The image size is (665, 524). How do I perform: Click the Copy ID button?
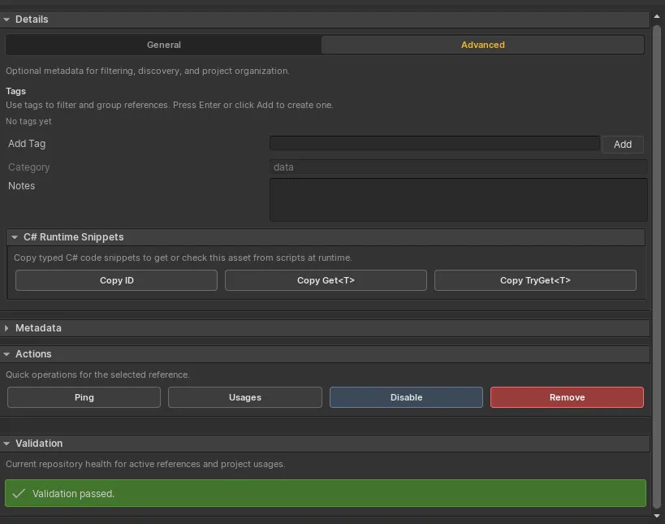[116, 280]
